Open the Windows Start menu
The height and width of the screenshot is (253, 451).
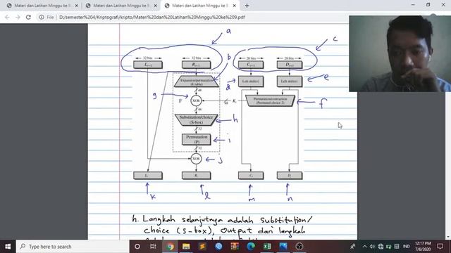click(x=8, y=247)
